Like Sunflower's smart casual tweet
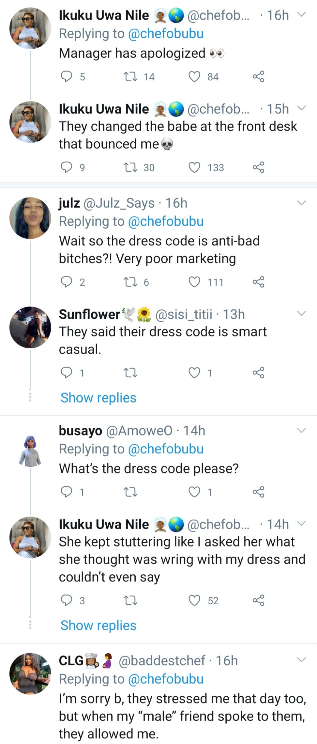 [x=195, y=372]
